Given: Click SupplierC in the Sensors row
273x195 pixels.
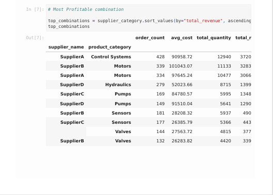Looking at the screenshot, I should (x=72, y=122).
